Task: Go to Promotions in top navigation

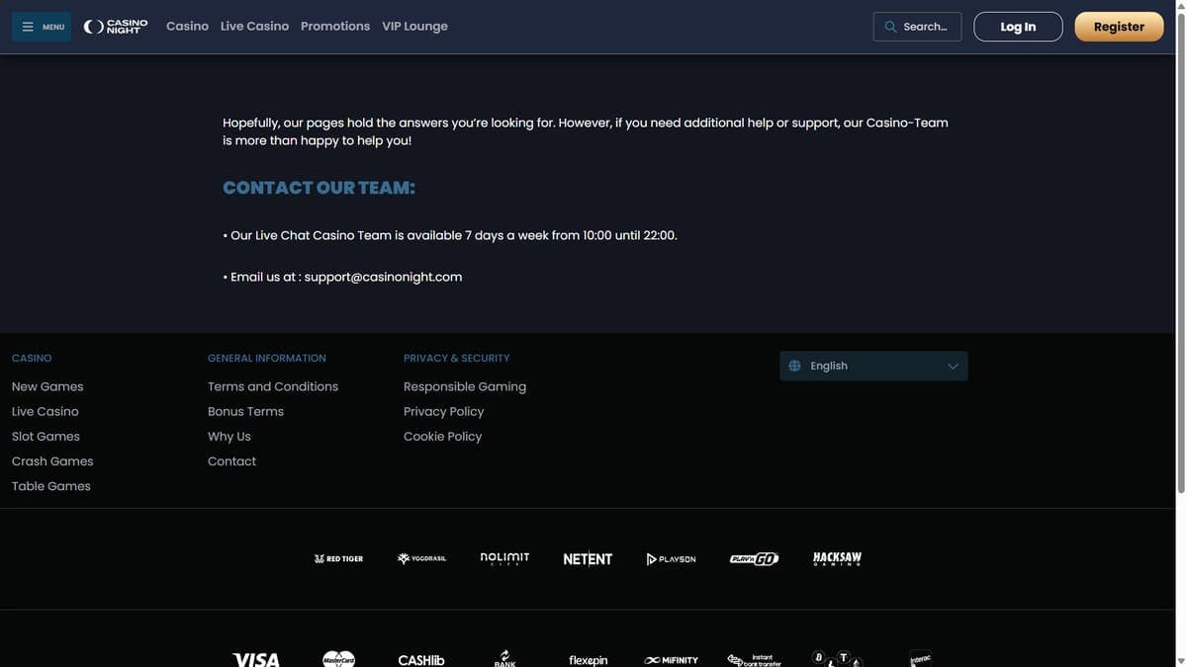Action: point(335,27)
